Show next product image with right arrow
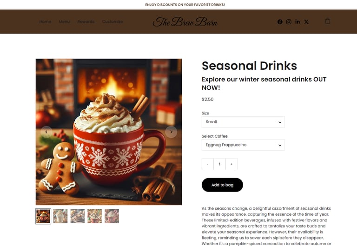Image resolution: width=357 pixels, height=246 pixels. pos(171,132)
